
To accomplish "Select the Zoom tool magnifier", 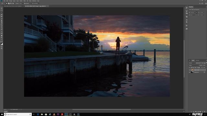I will [x=2, y=38].
